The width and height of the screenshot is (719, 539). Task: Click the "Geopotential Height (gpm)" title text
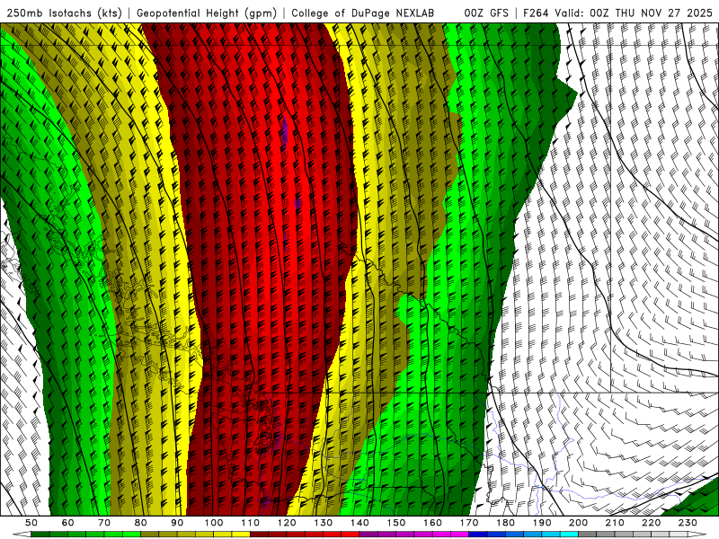207,13
